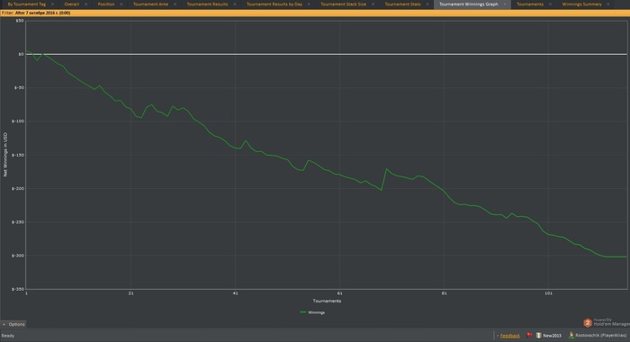Click the New2013 database name
This screenshot has width=630, height=342.
click(x=552, y=336)
